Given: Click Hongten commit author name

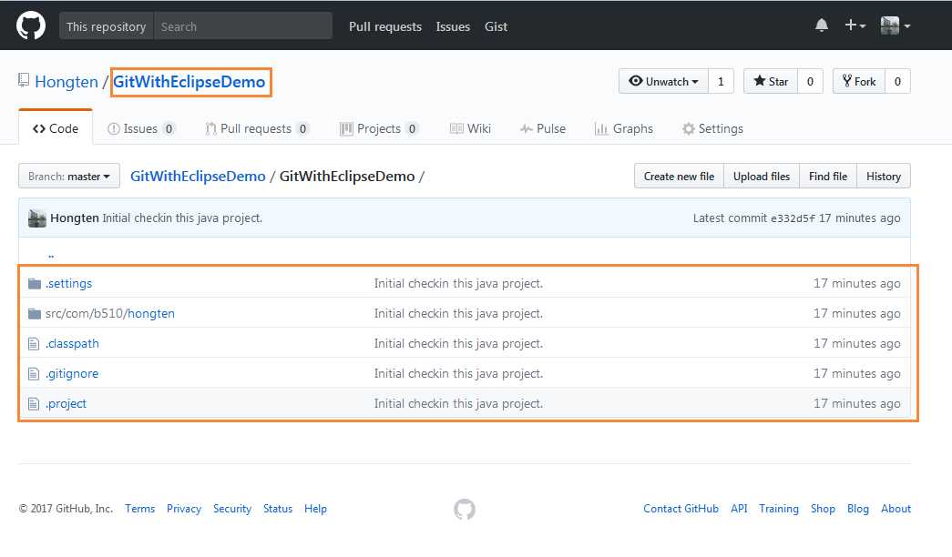Looking at the screenshot, I should coord(75,218).
